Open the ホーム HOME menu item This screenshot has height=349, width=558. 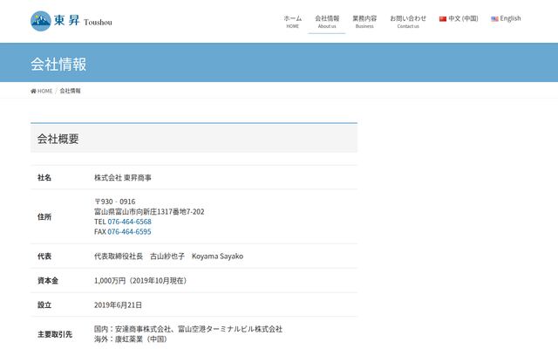pos(293,21)
